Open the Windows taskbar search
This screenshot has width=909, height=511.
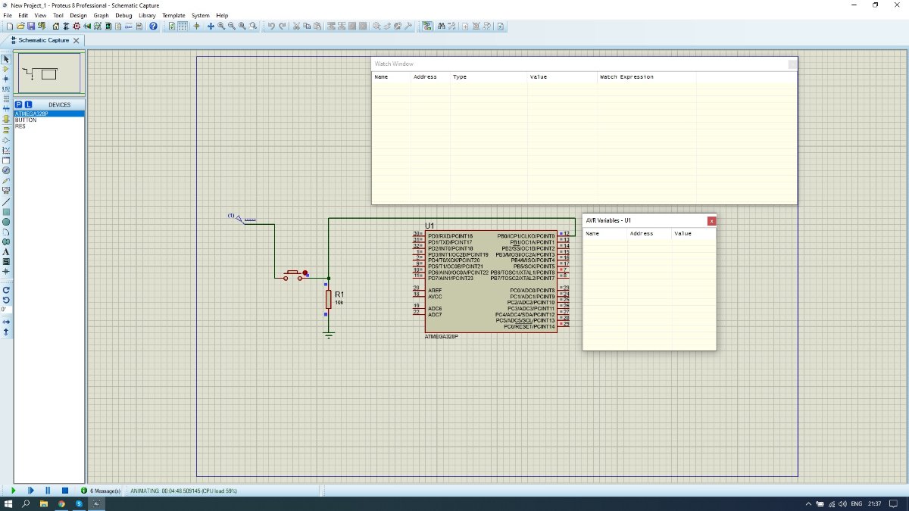click(27, 503)
